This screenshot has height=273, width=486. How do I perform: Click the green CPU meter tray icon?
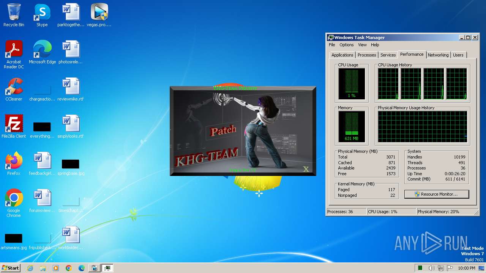420,268
